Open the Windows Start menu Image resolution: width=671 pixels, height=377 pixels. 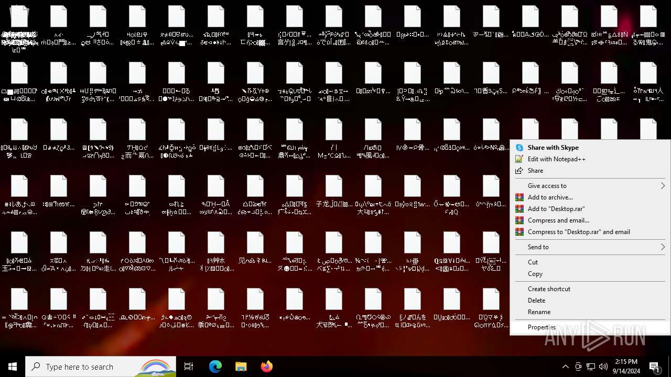[13, 367]
